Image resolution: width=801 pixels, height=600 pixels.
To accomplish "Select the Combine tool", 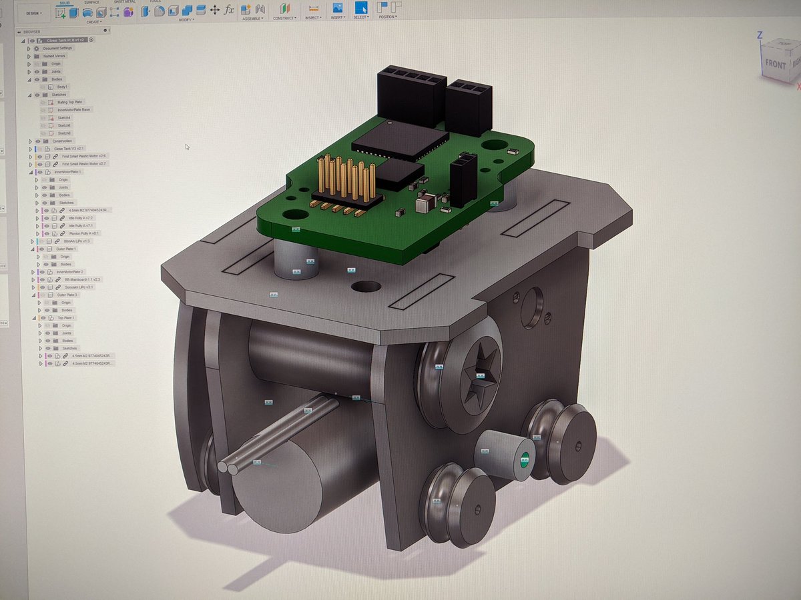I will [x=187, y=11].
